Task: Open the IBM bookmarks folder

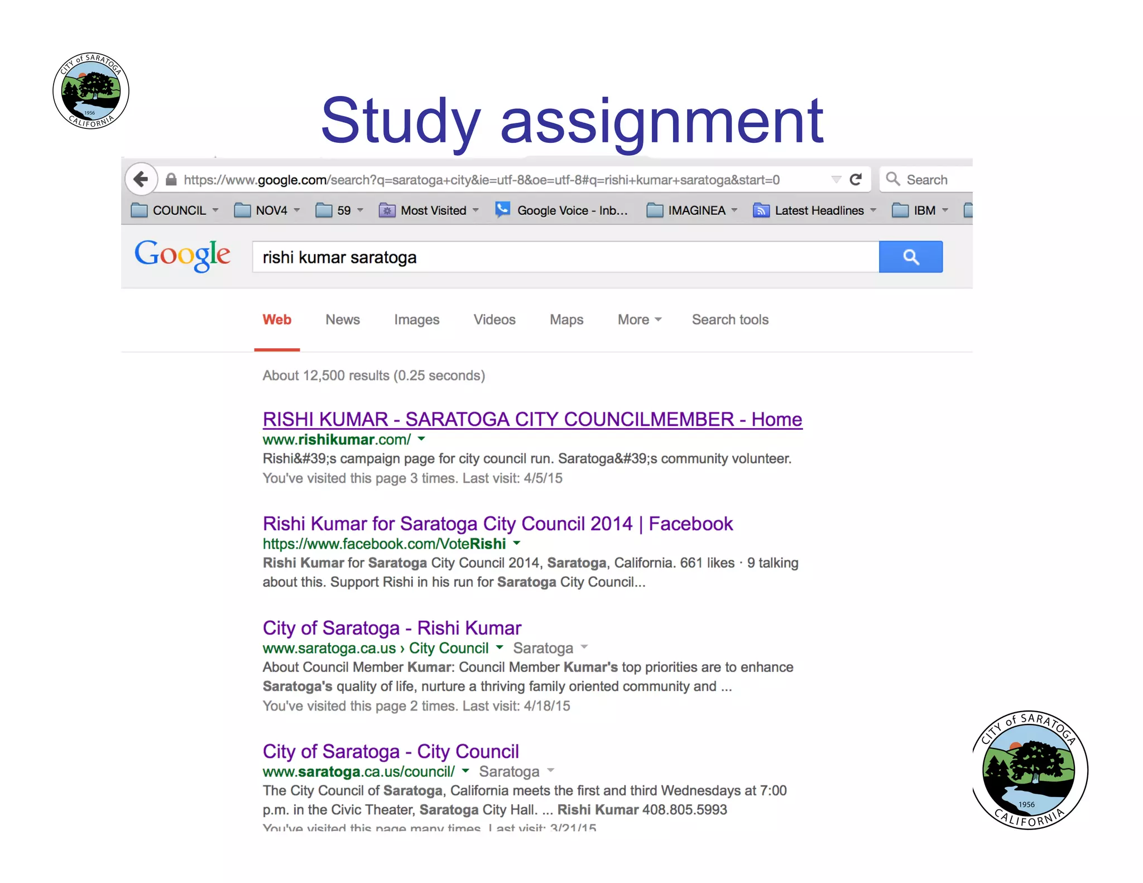Action: [x=914, y=210]
